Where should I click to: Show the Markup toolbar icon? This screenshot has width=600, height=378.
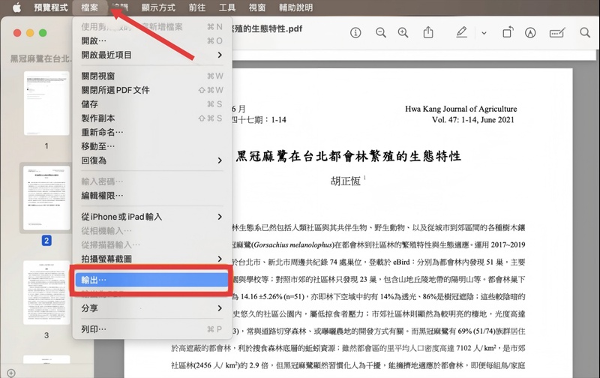pos(531,33)
